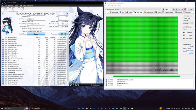Screen dimensions: 196x110
Task: Click error scan green progress bar
Action: coord(146,76)
